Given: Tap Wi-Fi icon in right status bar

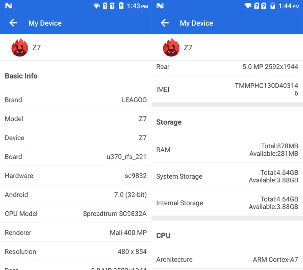Looking at the screenshot, I should [x=248, y=6].
